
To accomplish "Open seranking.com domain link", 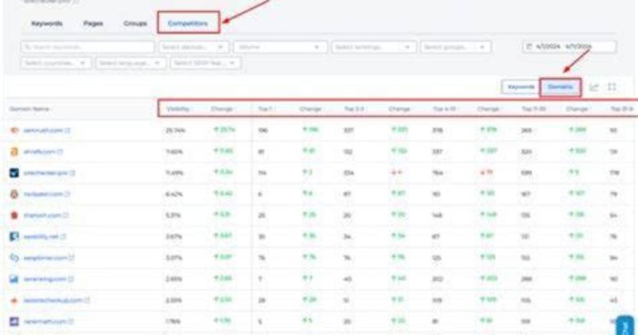I will point(45,279).
